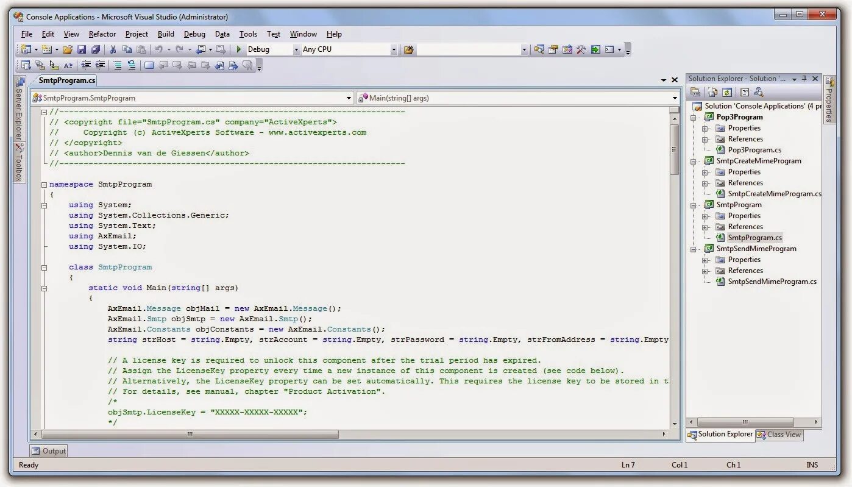Click the code editor horizontal scrollbar thumb
The width and height of the screenshot is (852, 487).
(x=190, y=435)
